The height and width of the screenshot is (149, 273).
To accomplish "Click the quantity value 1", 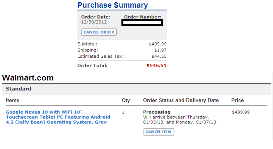I will [x=123, y=112].
